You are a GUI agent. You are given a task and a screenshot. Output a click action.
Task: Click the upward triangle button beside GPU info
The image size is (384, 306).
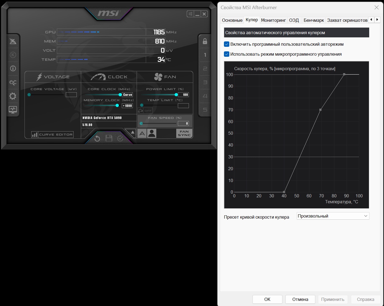pos(133,132)
